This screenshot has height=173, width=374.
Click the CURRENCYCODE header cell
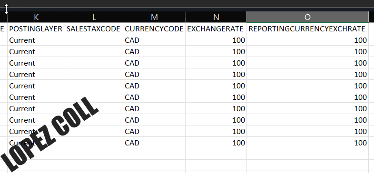154,29
